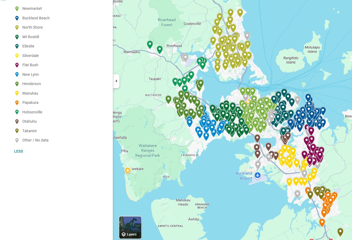Click the Riverhead Forest map label
352x240 pixels.
167,22
